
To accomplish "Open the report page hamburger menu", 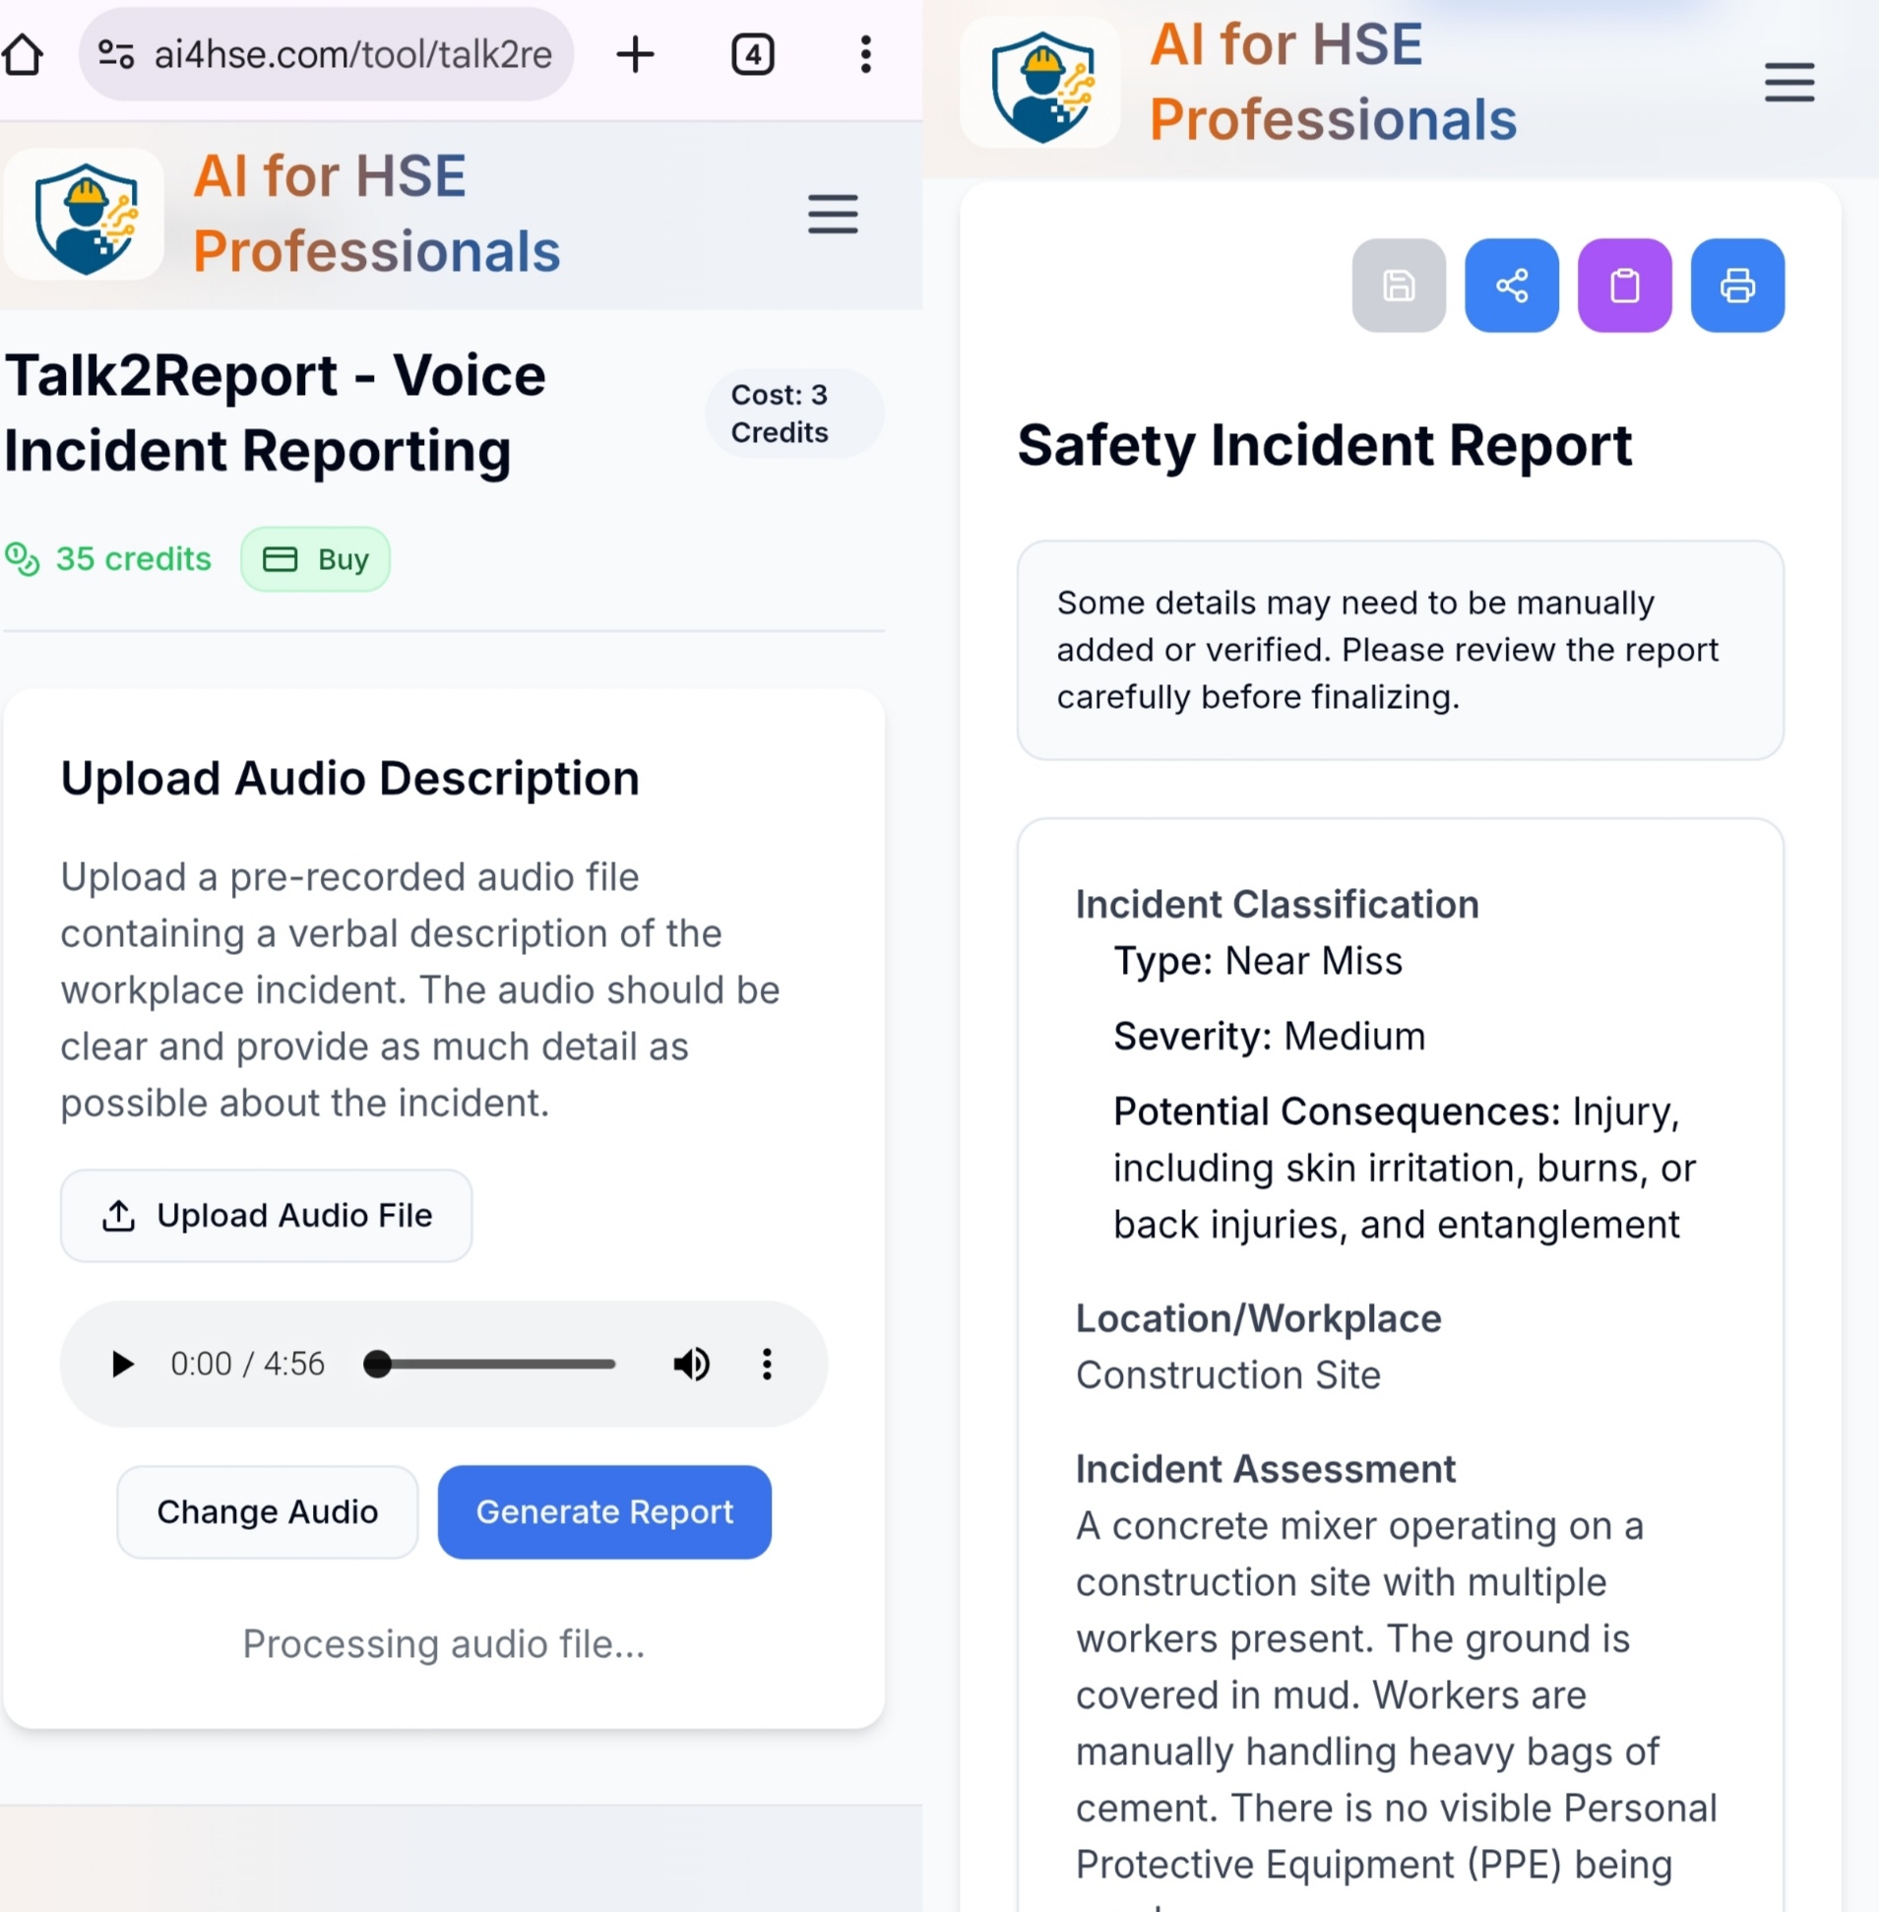I will tap(1790, 83).
